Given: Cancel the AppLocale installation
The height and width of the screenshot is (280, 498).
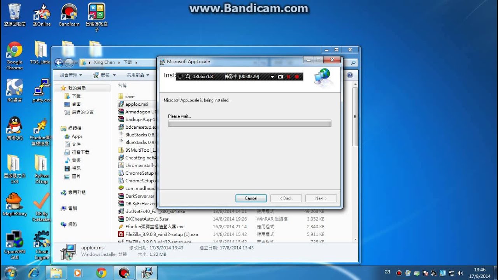Looking at the screenshot, I should click(251, 198).
